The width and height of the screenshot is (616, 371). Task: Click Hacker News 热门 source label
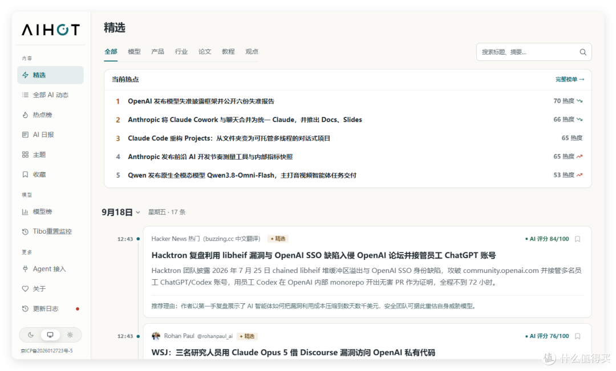(206, 239)
